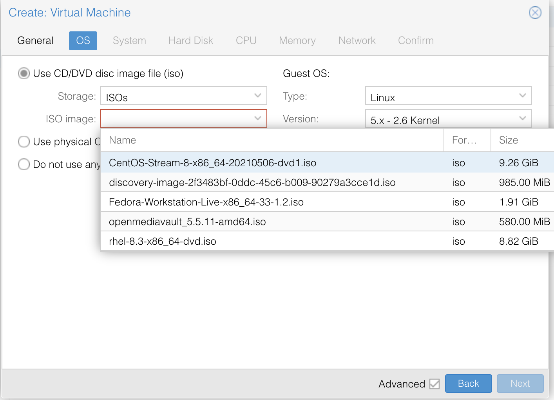Viewport: 554px width, 400px height.
Task: Open the CPU tab
Action: pos(246,41)
